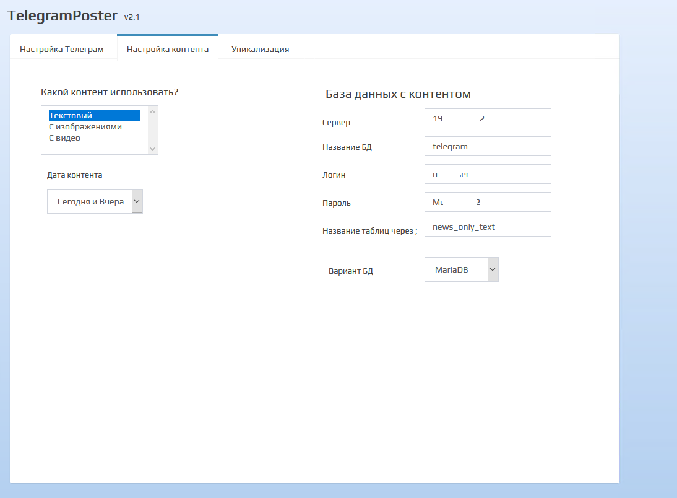Click content list scroll down arrow
Viewport: 677px width, 498px height.
pos(152,149)
